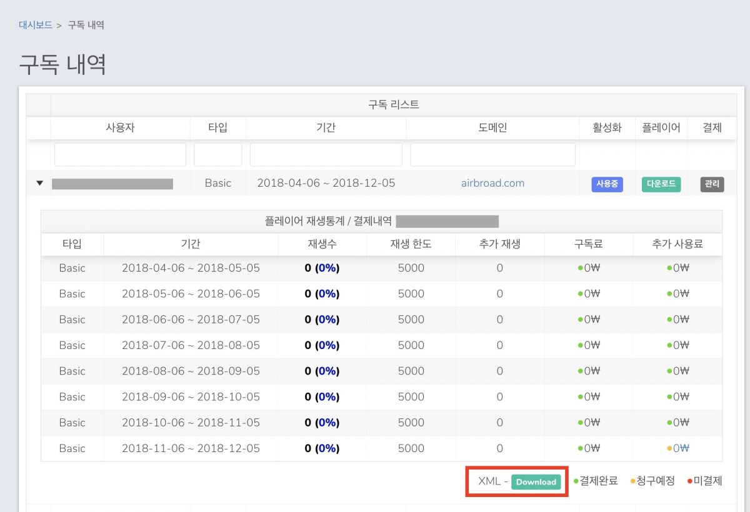
Task: Sort by the 기간 column header in 구독 리스트
Action: pos(326,128)
